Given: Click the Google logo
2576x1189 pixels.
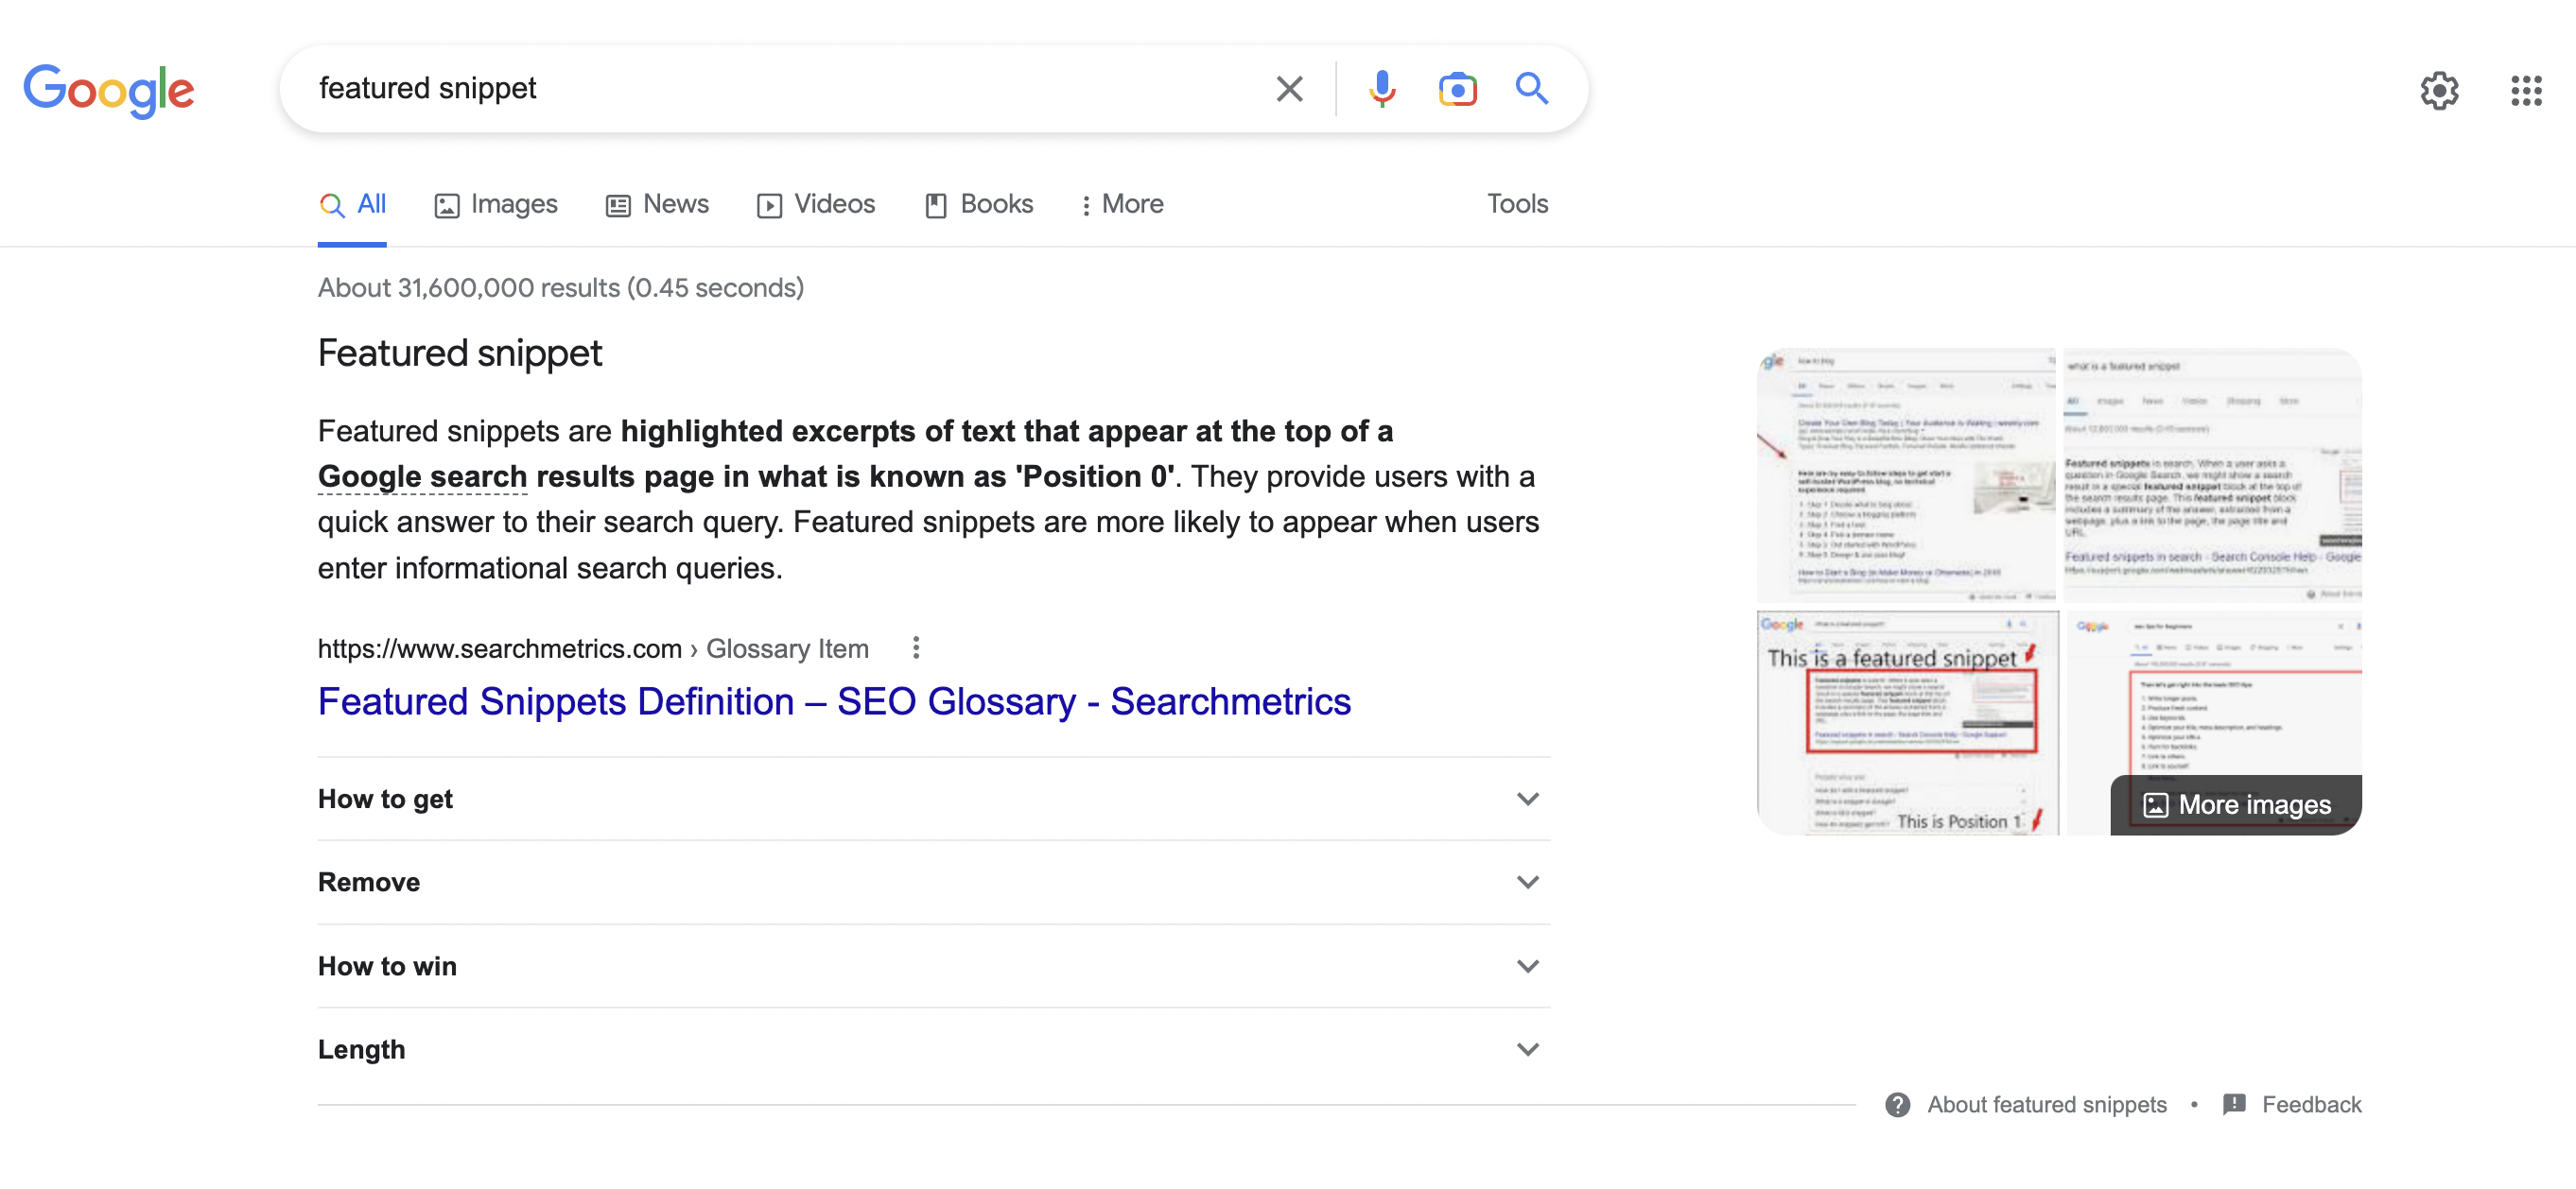Looking at the screenshot, I should tap(109, 90).
